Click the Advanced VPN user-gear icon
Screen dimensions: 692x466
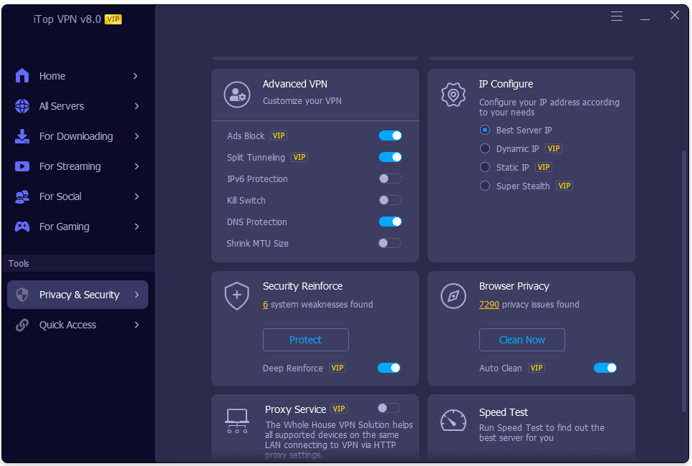[237, 95]
